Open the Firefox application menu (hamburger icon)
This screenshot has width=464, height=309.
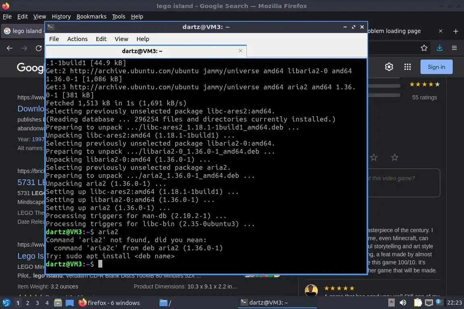pos(454,48)
